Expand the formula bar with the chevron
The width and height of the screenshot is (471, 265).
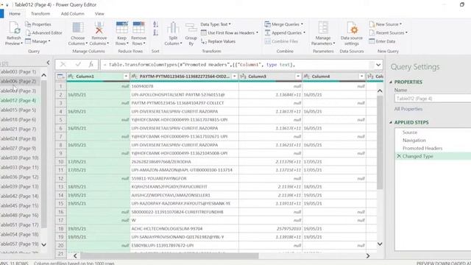coord(378,65)
